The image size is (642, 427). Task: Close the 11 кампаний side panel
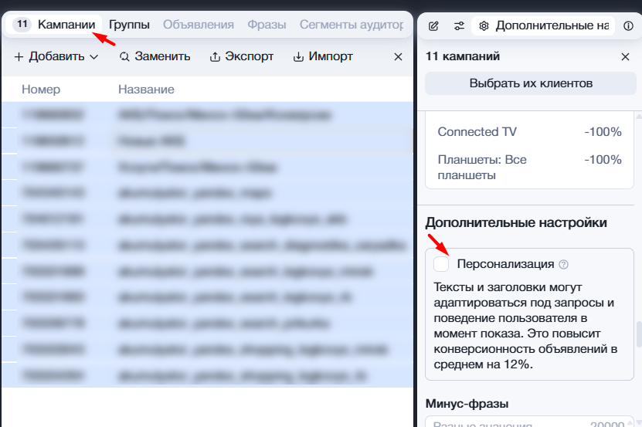coord(625,56)
